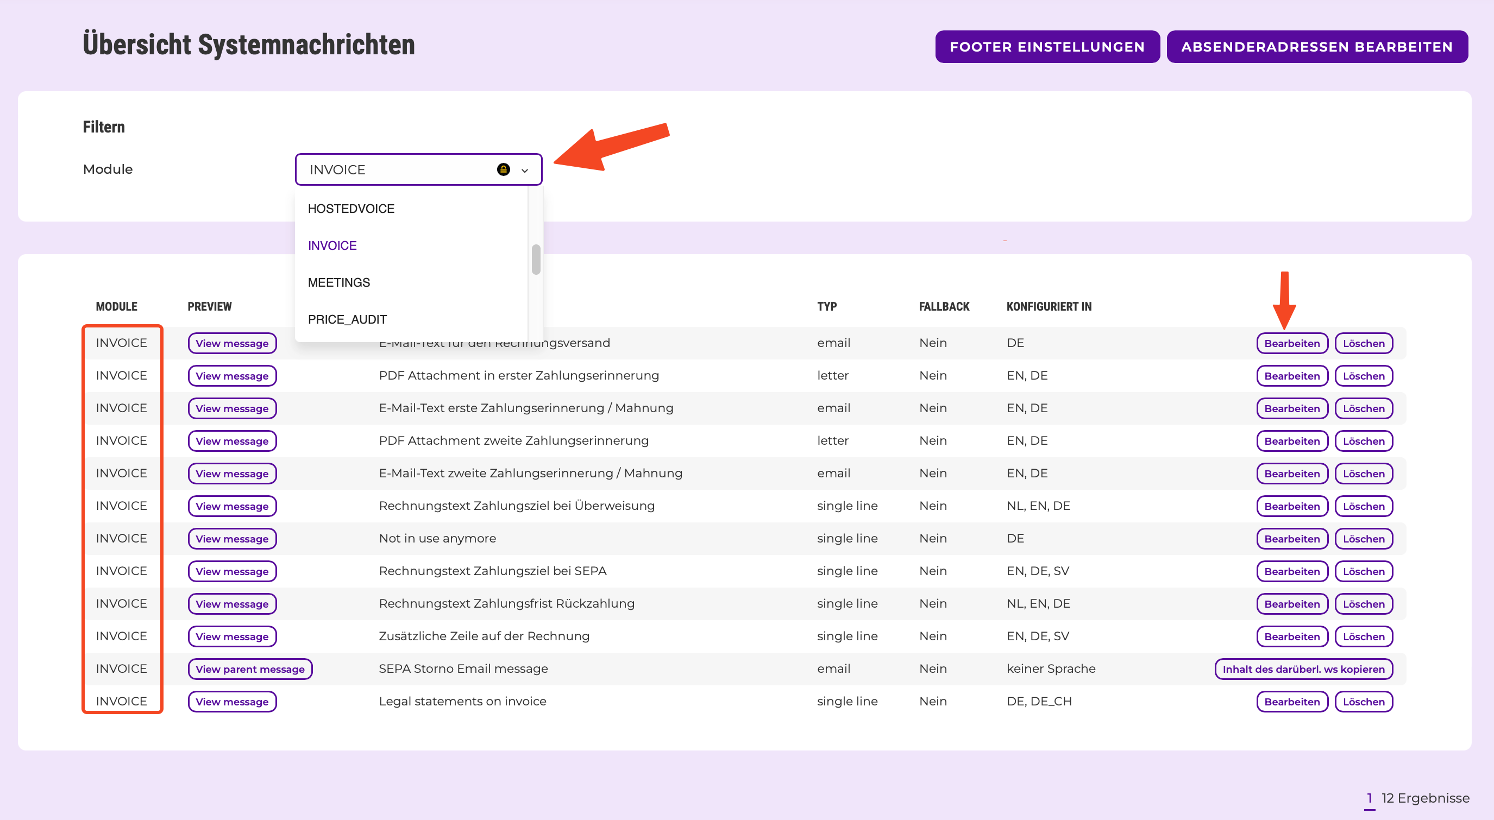Löschen the Not in use anymore entry
The height and width of the screenshot is (820, 1494).
coord(1364,539)
